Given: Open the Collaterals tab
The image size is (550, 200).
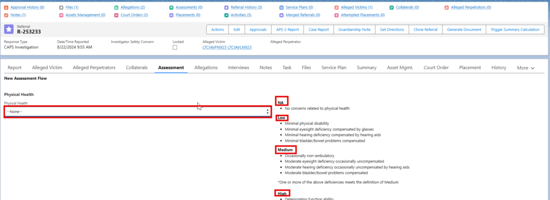Looking at the screenshot, I should coord(137,68).
